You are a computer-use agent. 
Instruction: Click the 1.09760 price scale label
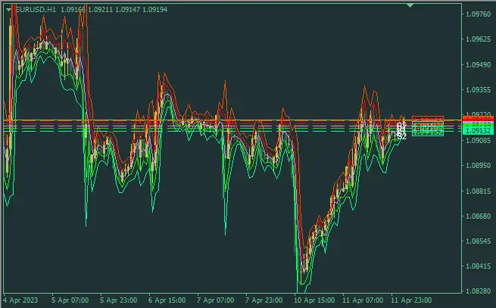(x=478, y=14)
